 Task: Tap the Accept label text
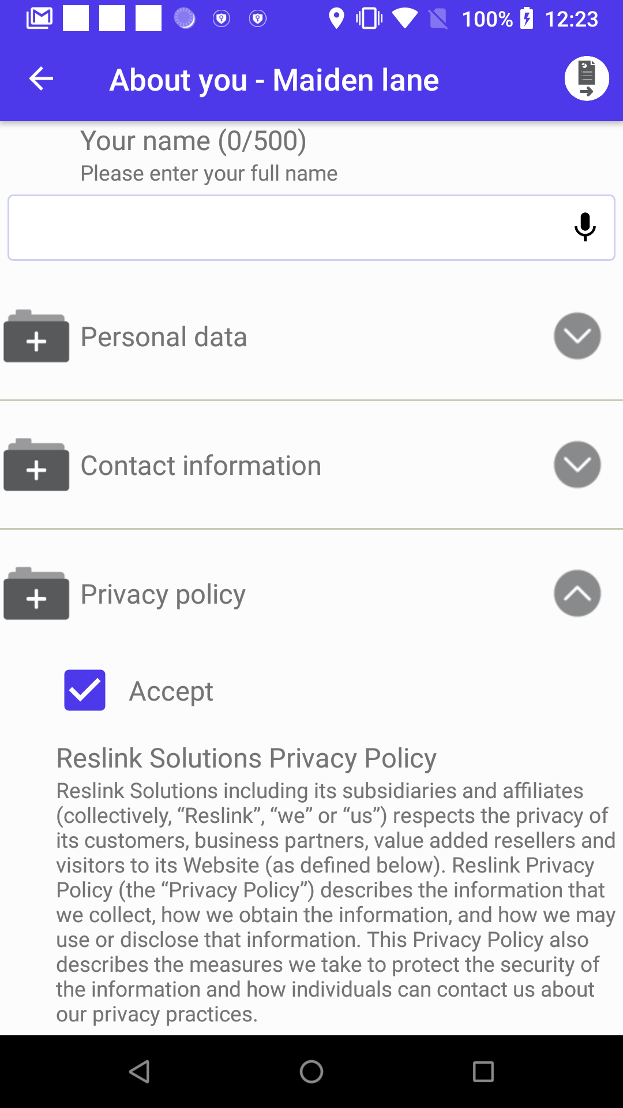(171, 691)
